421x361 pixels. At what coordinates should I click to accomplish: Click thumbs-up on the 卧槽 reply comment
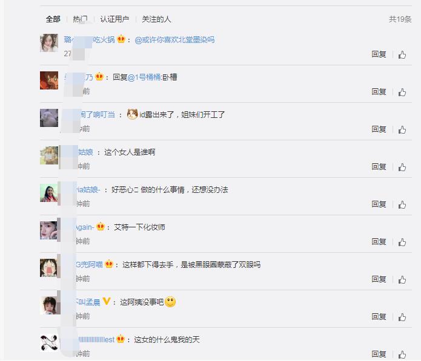[x=402, y=92]
